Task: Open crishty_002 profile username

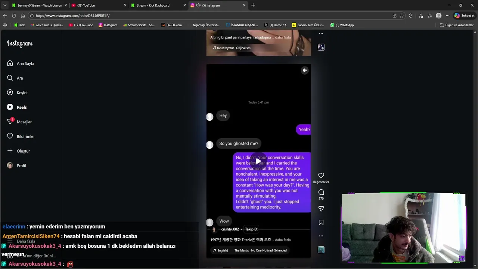Action: click(230, 229)
